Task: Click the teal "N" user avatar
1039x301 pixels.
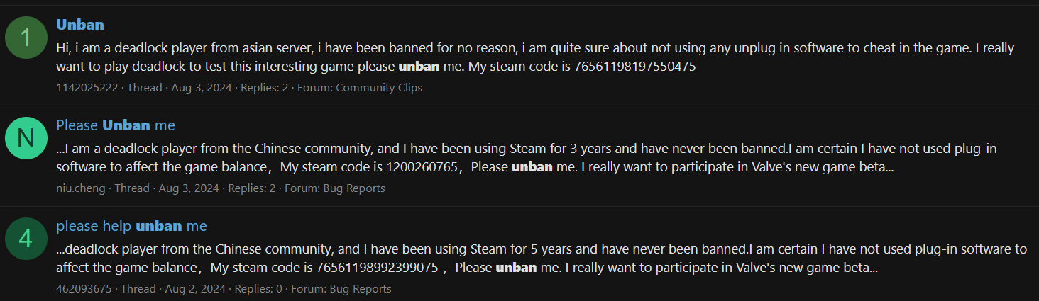Action: 26,138
